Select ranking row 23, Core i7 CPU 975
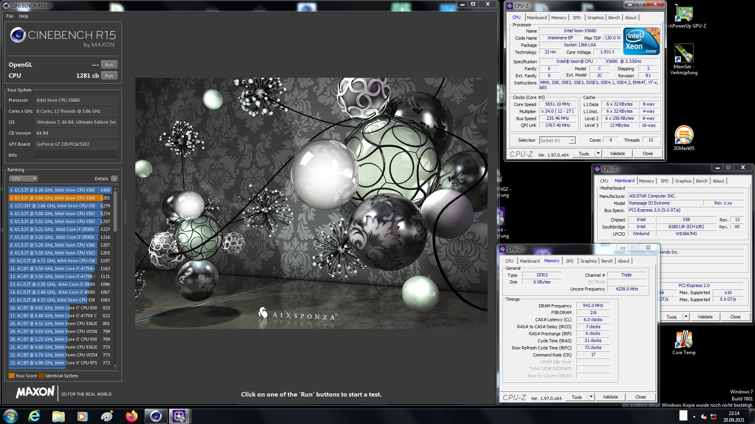The height and width of the screenshot is (424, 755). [x=61, y=363]
